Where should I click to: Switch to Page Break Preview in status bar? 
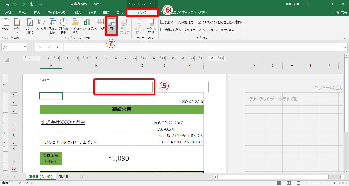point(299,183)
